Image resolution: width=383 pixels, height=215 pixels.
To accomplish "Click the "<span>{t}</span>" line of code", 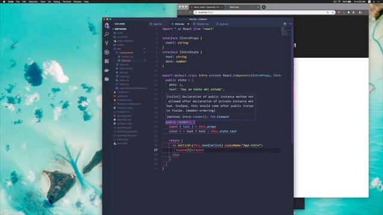I will pos(190,150).
